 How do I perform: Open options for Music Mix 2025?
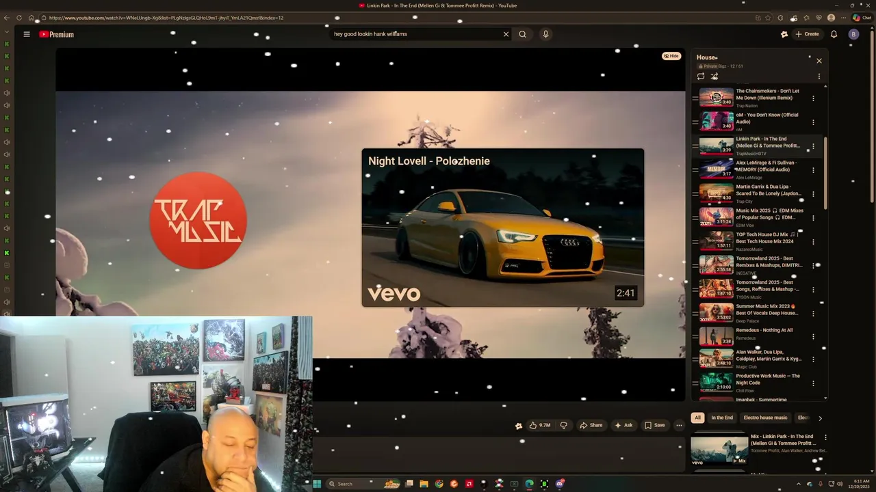click(x=813, y=218)
